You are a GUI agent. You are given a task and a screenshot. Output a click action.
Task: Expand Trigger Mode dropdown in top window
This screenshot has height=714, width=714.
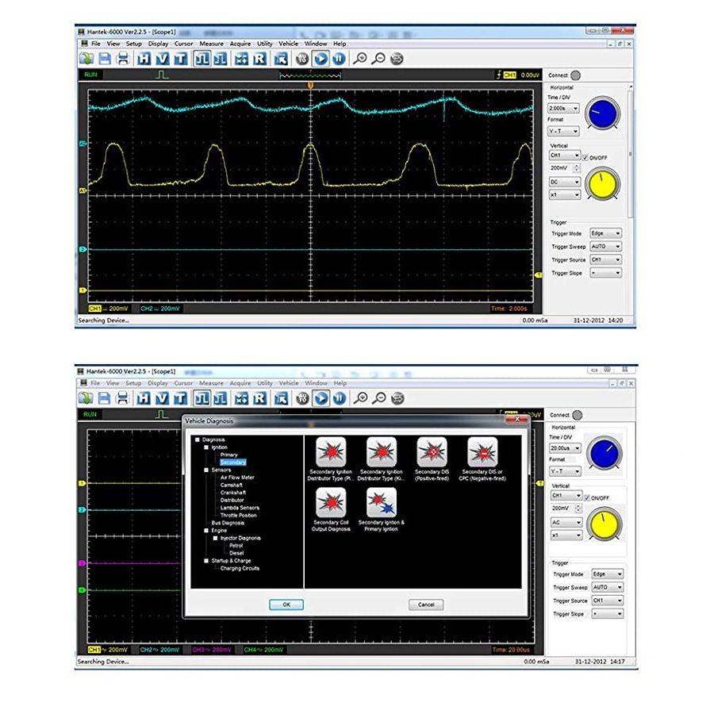(x=606, y=234)
